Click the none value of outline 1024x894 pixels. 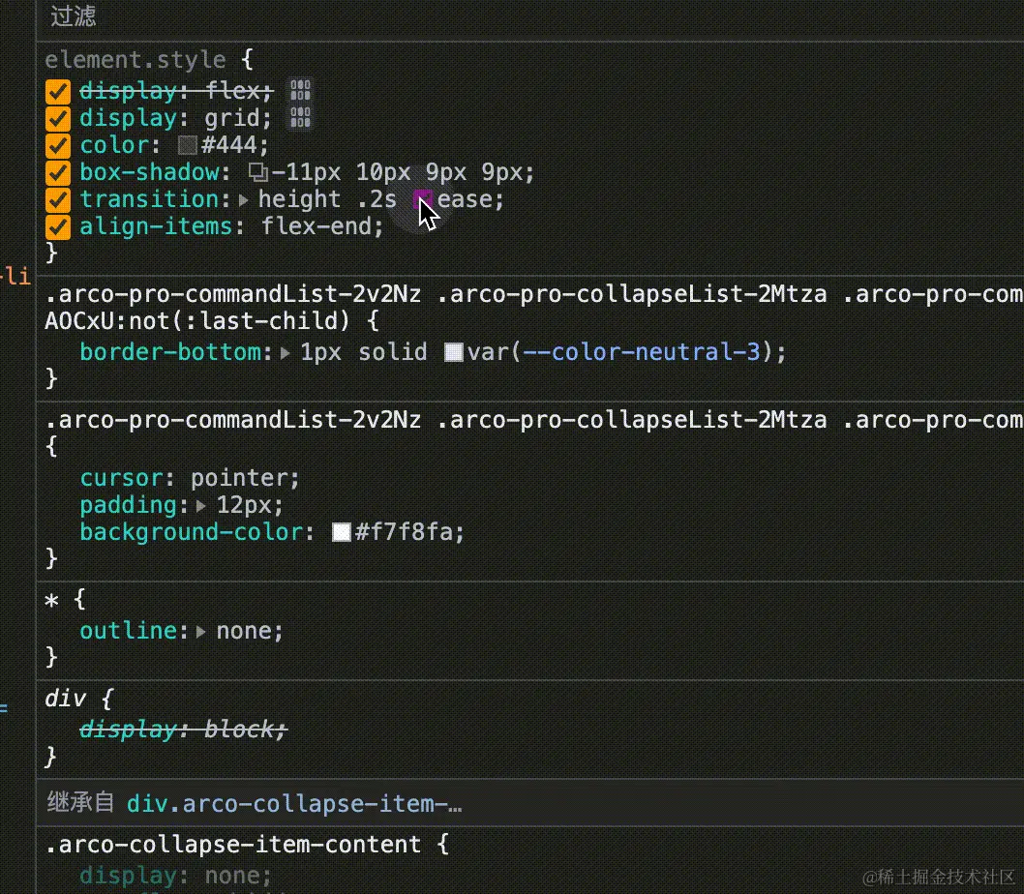pos(244,631)
